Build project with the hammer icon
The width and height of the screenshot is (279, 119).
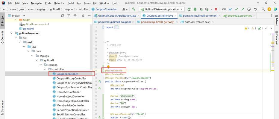click(134, 9)
